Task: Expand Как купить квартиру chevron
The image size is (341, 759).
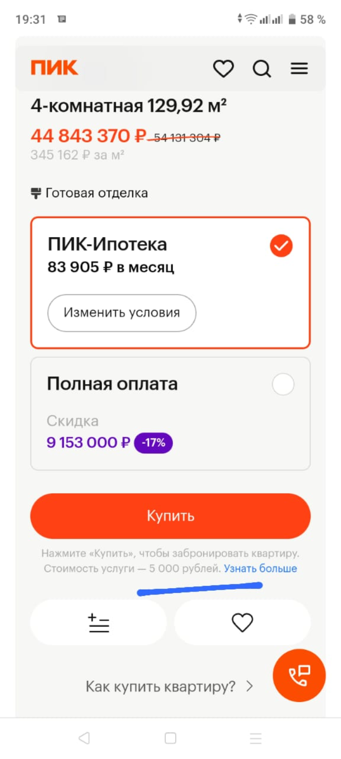Action: tap(250, 686)
